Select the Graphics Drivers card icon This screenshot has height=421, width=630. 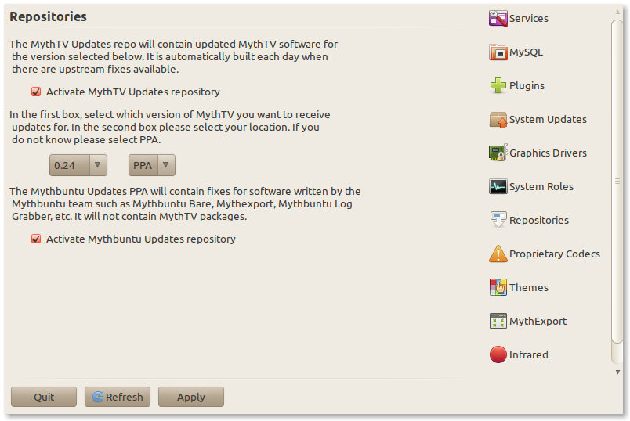(x=498, y=153)
